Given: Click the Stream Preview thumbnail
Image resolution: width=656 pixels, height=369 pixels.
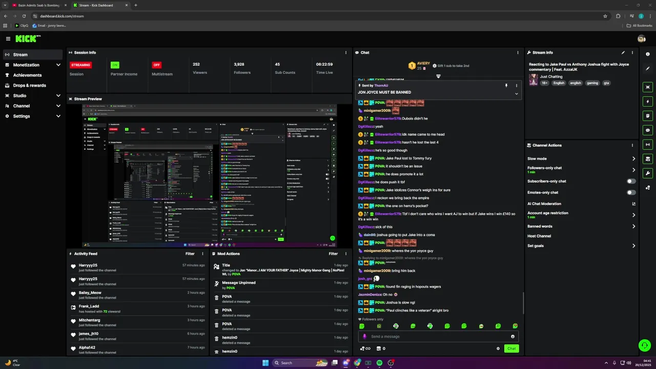Looking at the screenshot, I should [209, 176].
